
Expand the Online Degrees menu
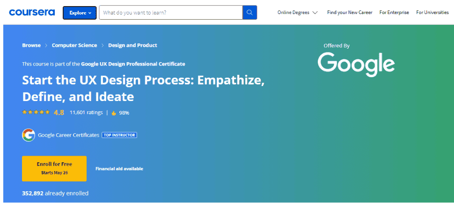[297, 13]
